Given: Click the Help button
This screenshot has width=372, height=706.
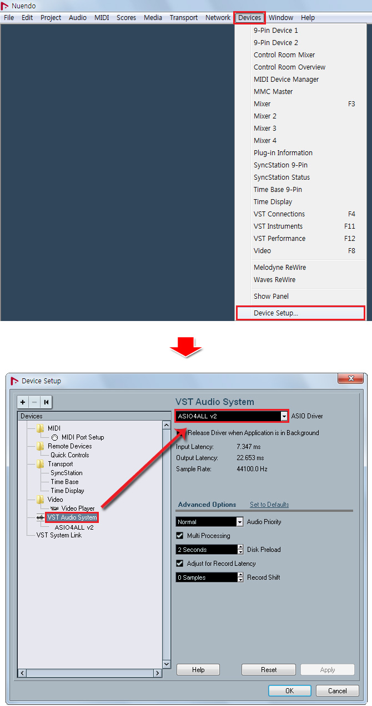Looking at the screenshot, I should click(198, 670).
